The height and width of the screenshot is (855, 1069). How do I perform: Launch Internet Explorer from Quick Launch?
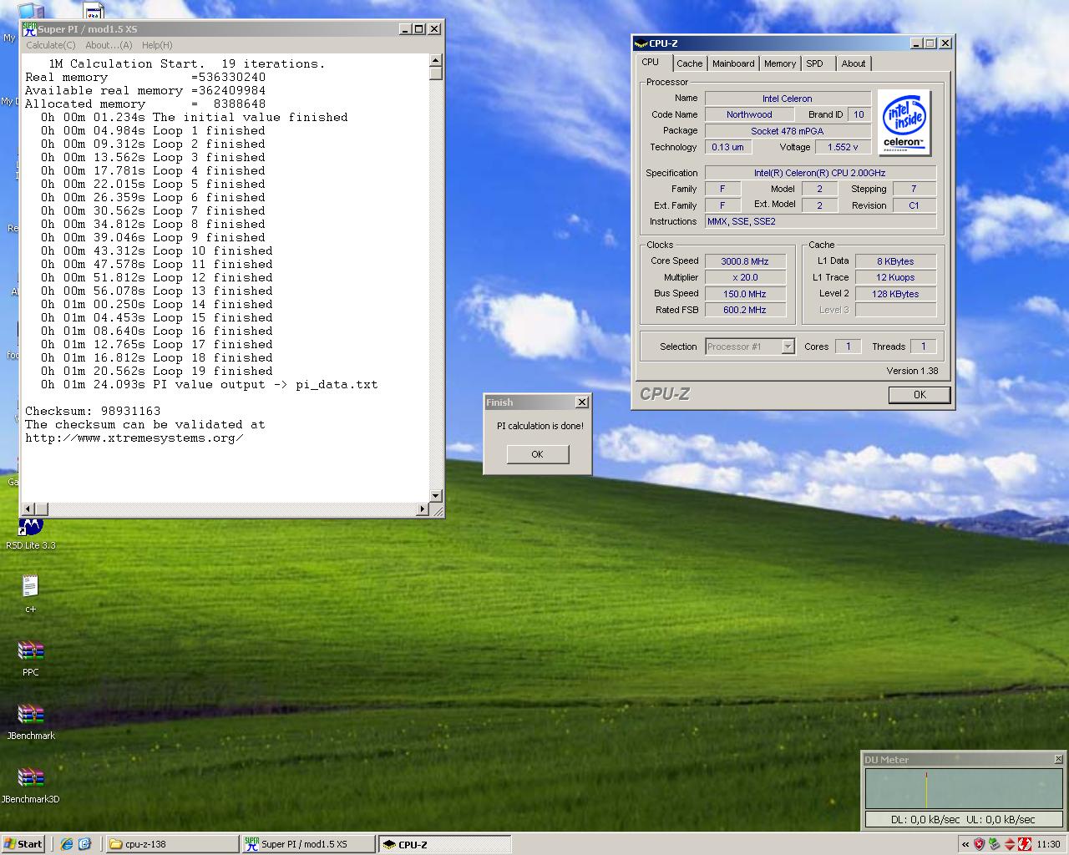pos(67,844)
